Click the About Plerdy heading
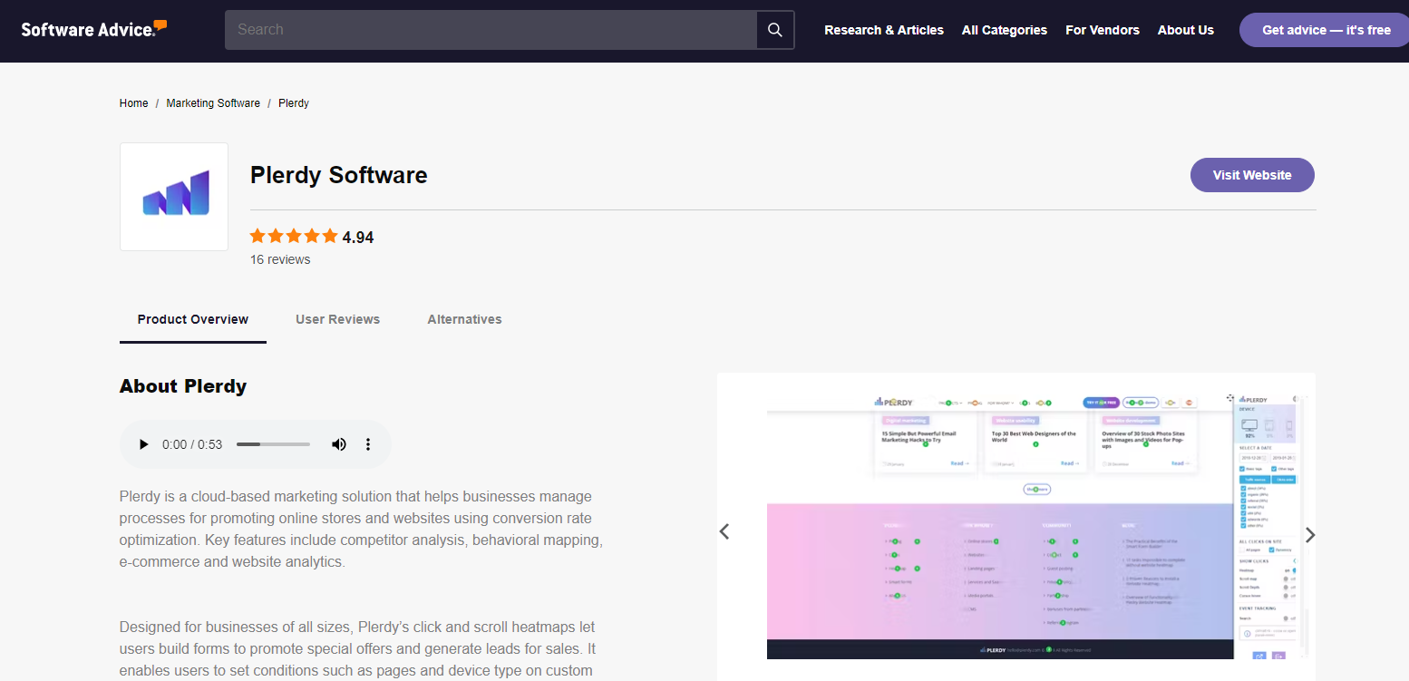The width and height of the screenshot is (1409, 681). point(183,386)
